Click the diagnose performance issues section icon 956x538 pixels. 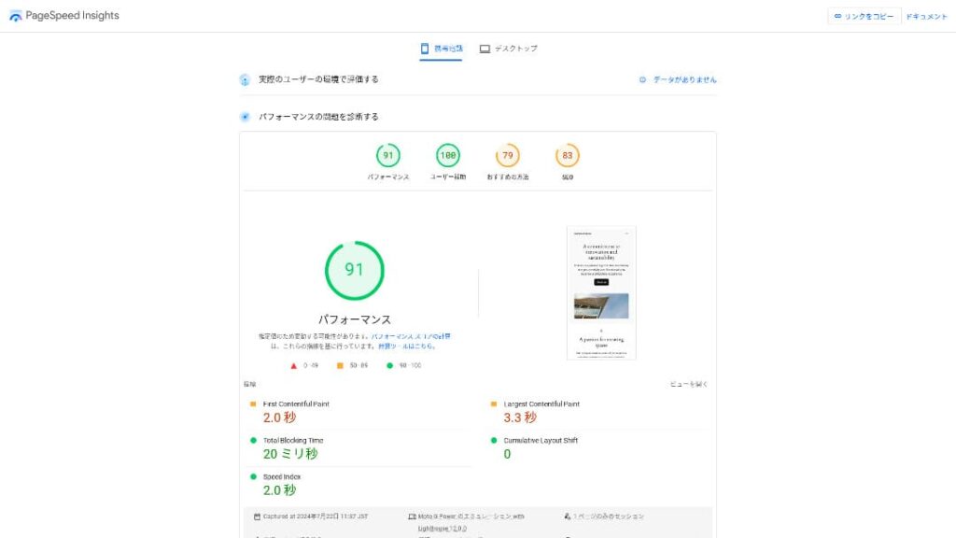[x=246, y=117]
